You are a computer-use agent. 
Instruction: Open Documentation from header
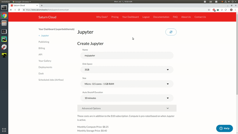pyautogui.click(x=161, y=17)
